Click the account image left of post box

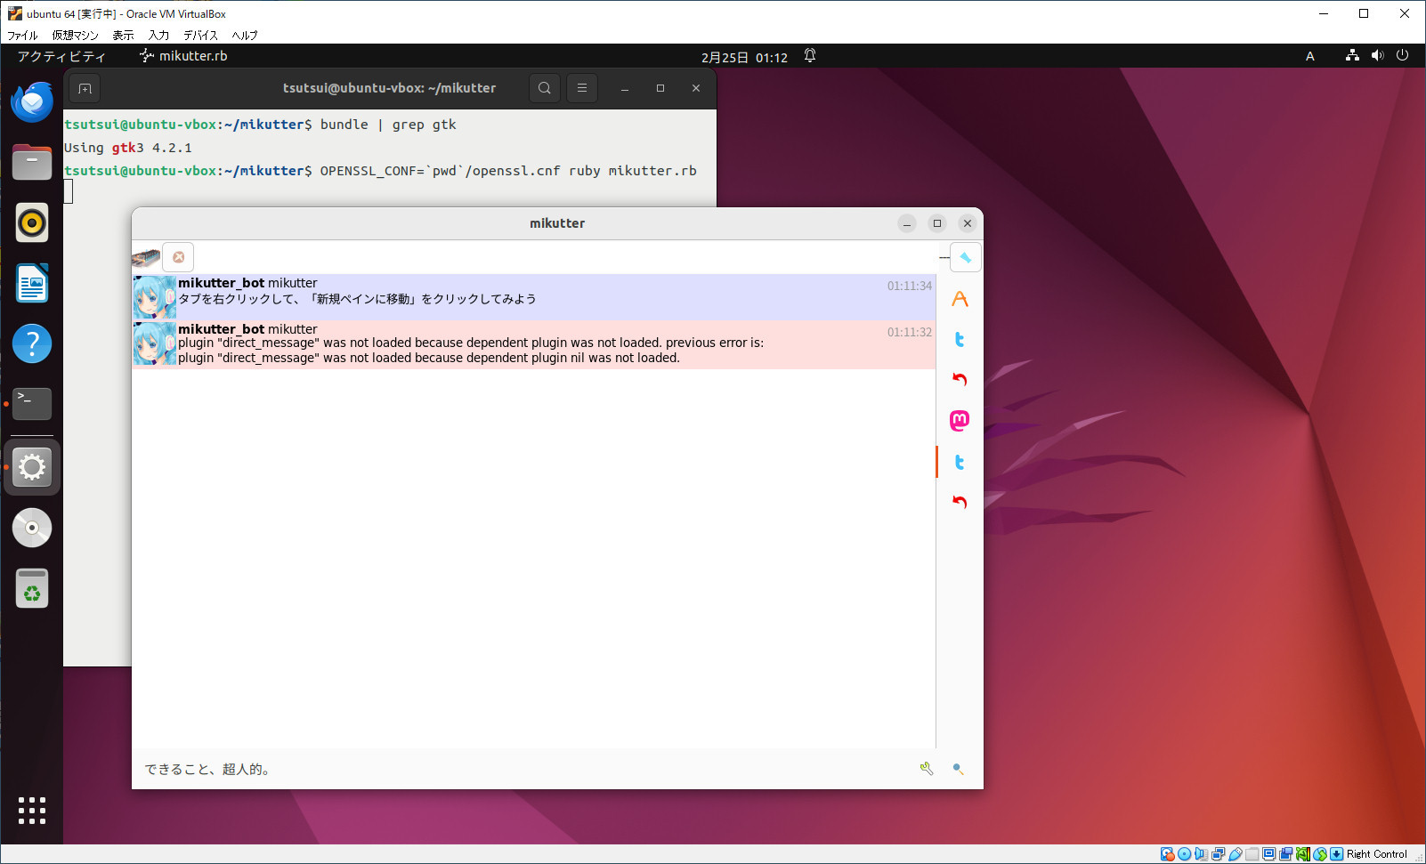tap(146, 258)
